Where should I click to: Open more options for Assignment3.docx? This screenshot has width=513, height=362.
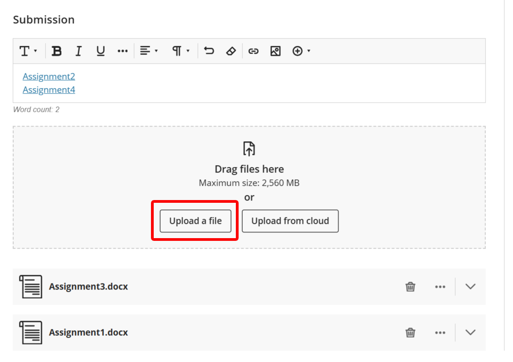[440, 287]
